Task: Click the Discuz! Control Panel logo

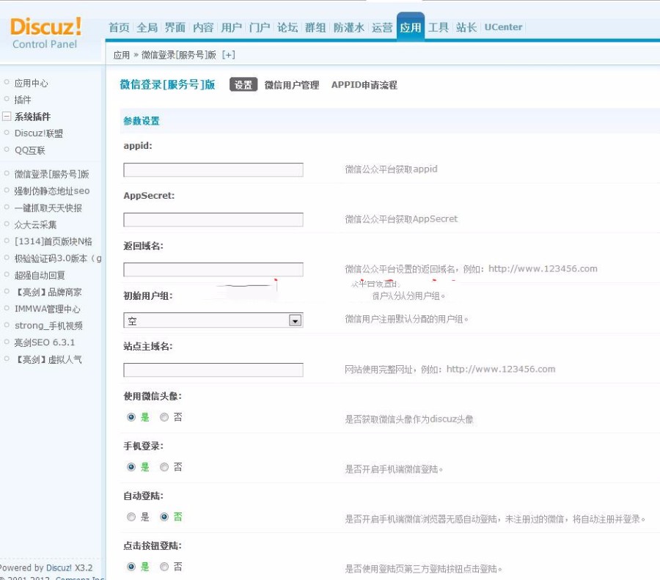Action: coord(45,33)
